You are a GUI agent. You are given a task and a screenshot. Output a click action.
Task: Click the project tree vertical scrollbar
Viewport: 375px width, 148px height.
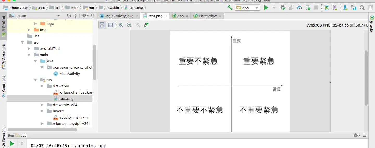[x=95, y=62]
